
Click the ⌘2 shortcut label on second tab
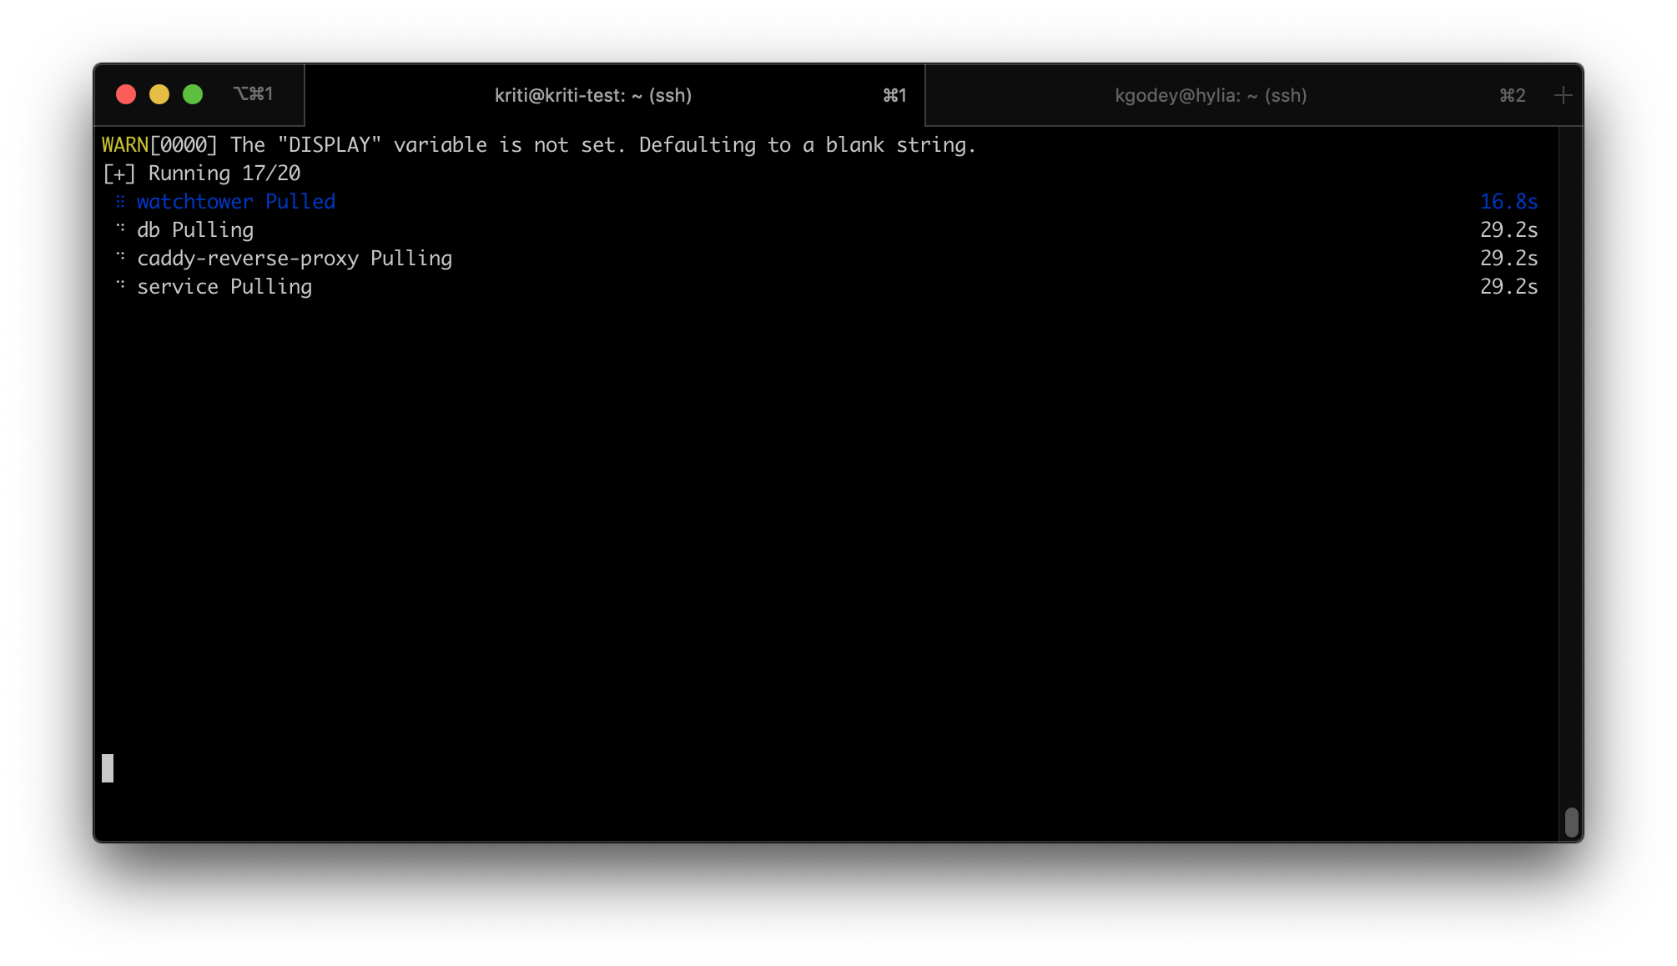tap(1512, 95)
